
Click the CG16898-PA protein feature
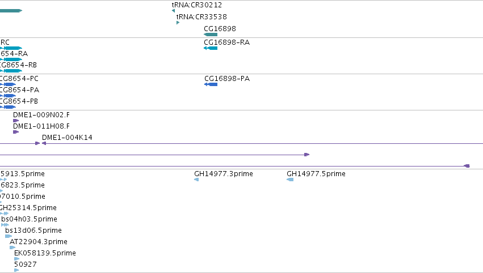coord(211,84)
